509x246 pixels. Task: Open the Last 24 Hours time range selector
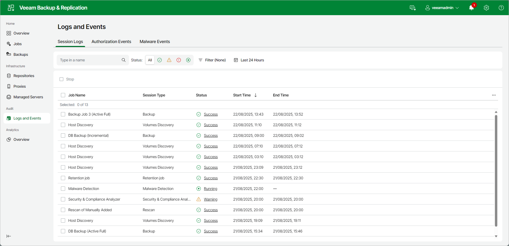point(249,60)
